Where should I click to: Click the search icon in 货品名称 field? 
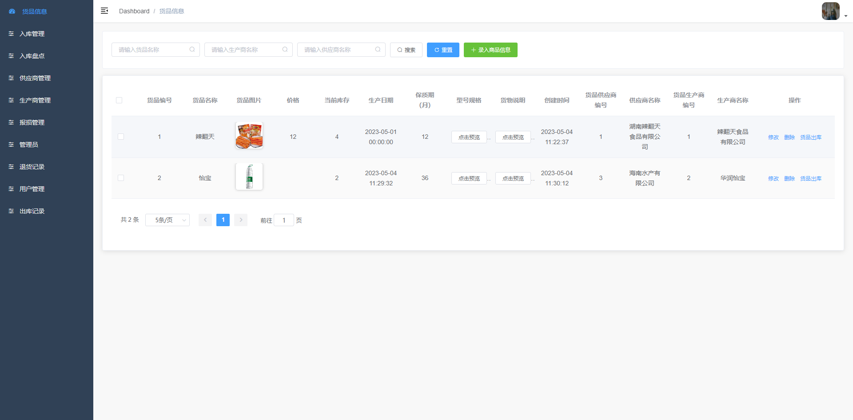point(192,50)
